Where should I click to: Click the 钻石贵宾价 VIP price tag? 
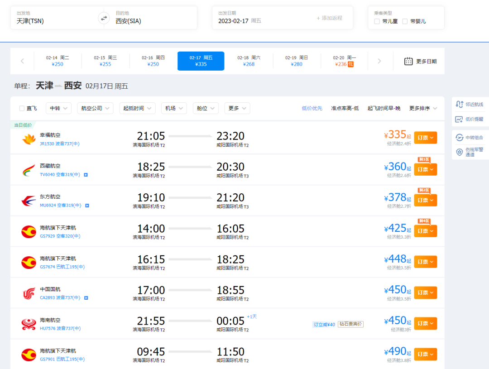click(350, 324)
